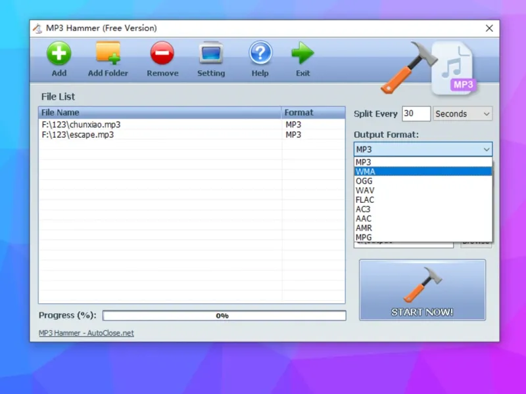
Task: Choose AC3 output format
Action: pyautogui.click(x=423, y=209)
